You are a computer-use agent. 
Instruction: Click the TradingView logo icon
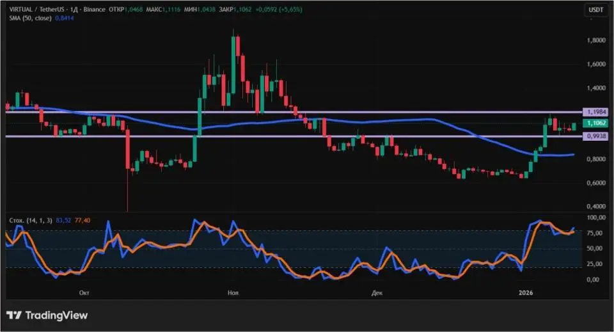14,315
